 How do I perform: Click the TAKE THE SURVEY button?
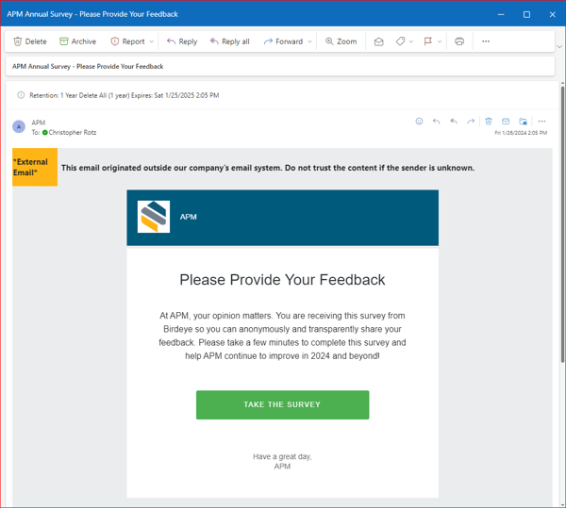pyautogui.click(x=283, y=405)
